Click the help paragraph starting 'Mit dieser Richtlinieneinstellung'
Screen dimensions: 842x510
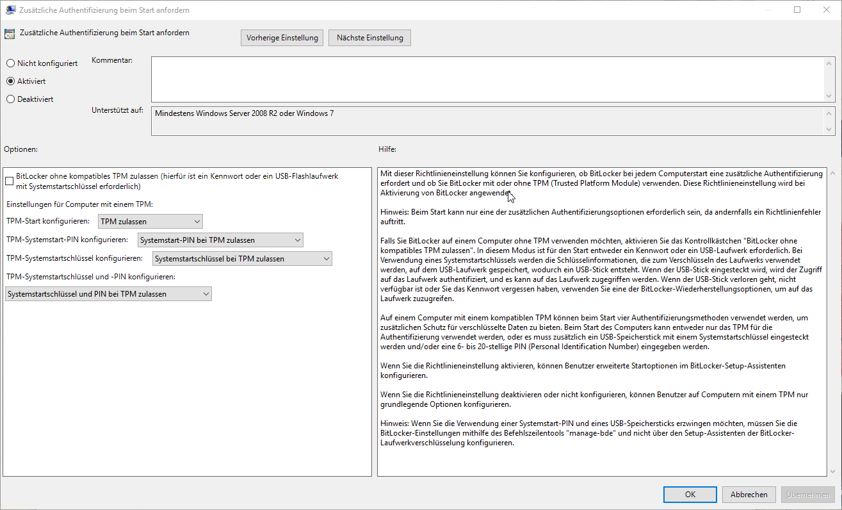click(601, 183)
